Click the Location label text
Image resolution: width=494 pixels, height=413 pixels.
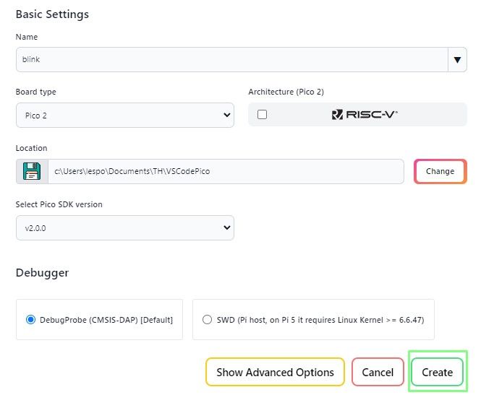tap(31, 148)
